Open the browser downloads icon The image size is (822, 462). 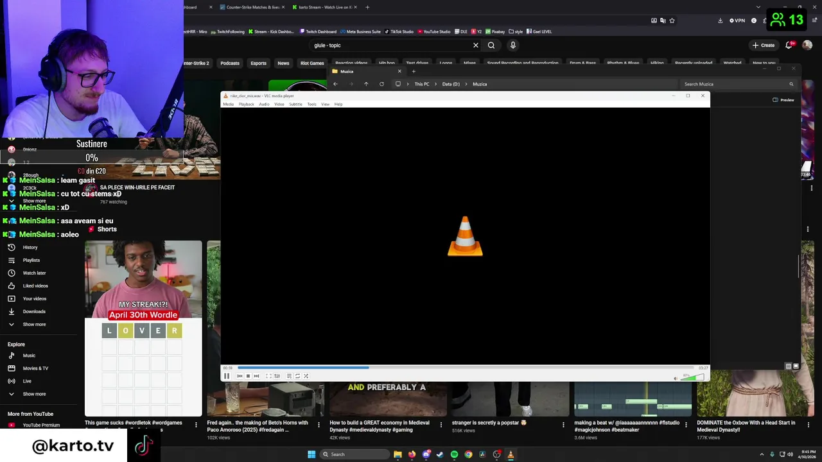pos(721,21)
